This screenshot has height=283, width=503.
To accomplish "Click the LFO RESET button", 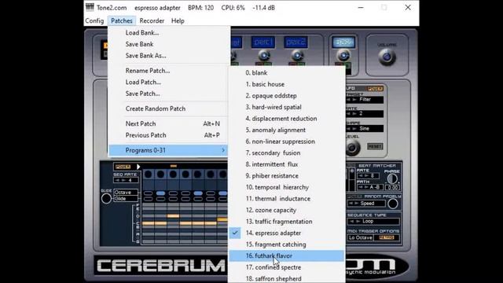I will [x=375, y=147].
